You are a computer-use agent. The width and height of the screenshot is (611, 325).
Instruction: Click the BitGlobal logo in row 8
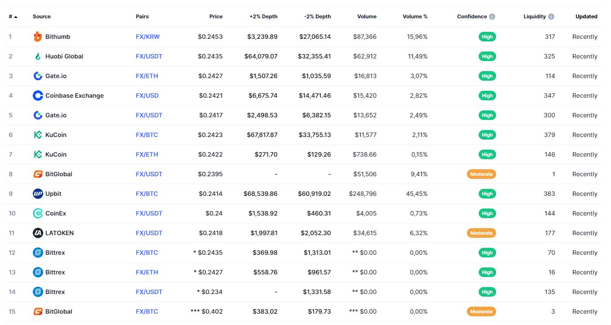tap(38, 174)
